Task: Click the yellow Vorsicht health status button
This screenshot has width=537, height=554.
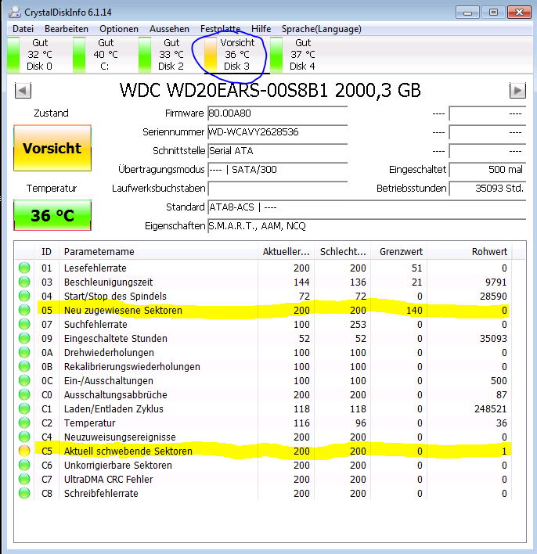Action: point(52,148)
